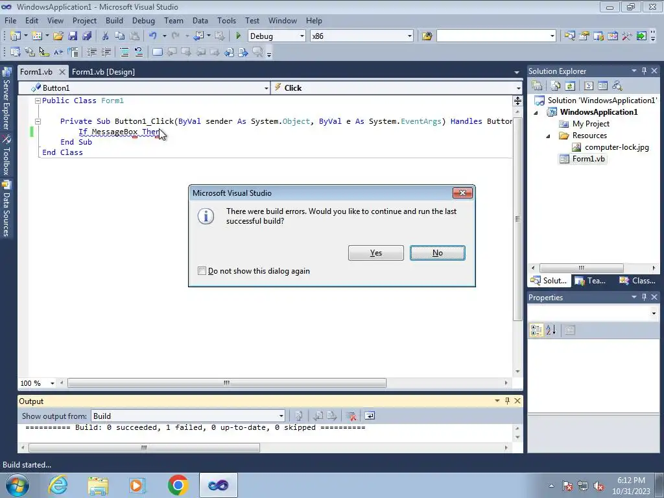Viewport: 664px width, 498px height.
Task: Open Internet Explorer from the taskbar
Action: click(58, 485)
